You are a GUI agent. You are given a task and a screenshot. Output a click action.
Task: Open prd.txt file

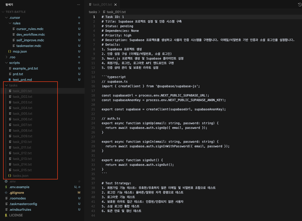coord(18,74)
